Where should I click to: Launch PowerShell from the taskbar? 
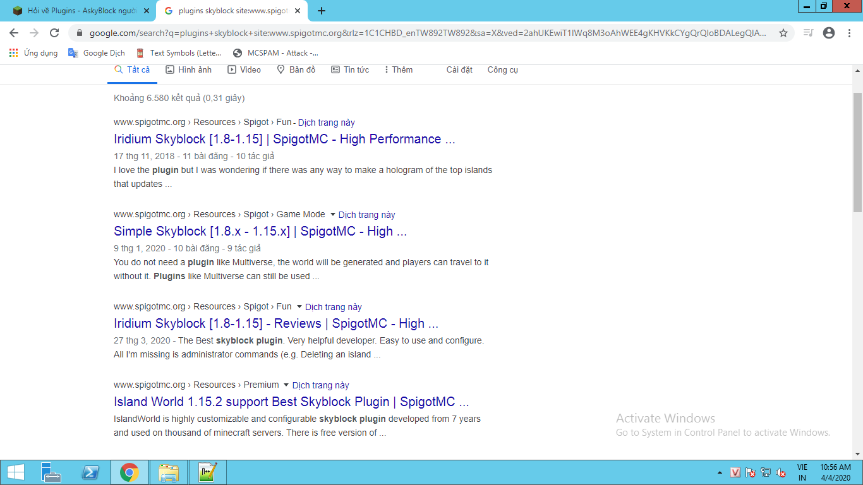coord(90,472)
